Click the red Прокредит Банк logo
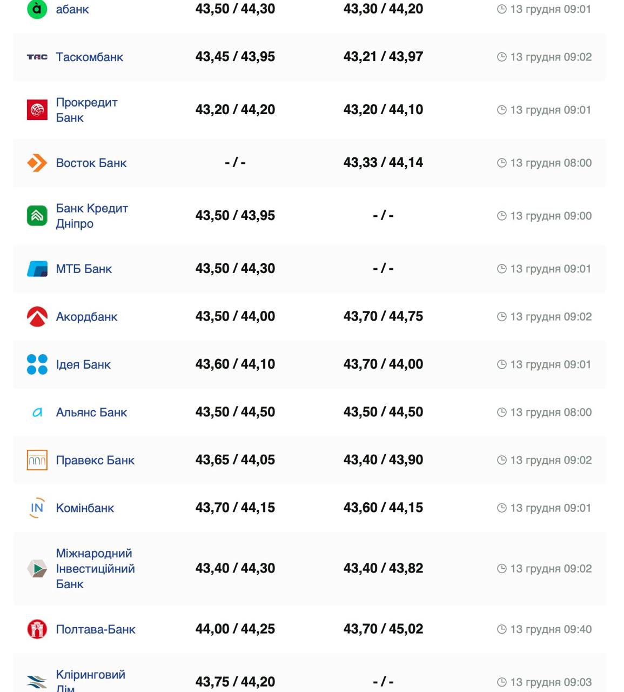 [37, 110]
